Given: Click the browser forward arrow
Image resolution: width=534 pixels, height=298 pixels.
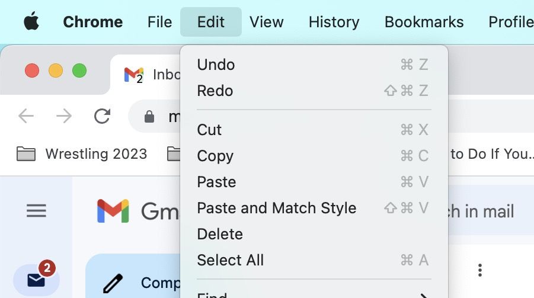Looking at the screenshot, I should pos(63,116).
